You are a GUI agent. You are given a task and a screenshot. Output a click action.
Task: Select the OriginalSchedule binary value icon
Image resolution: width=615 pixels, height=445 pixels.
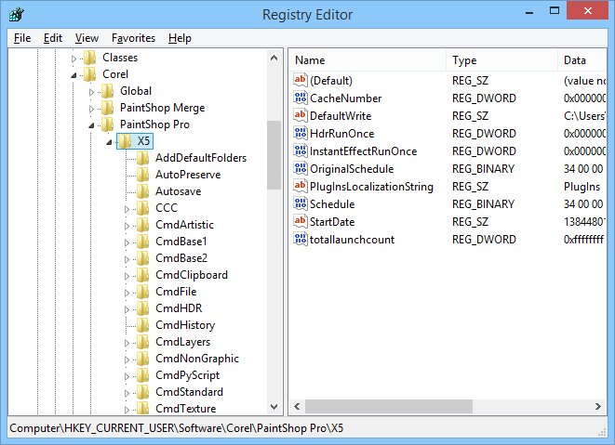click(x=300, y=168)
